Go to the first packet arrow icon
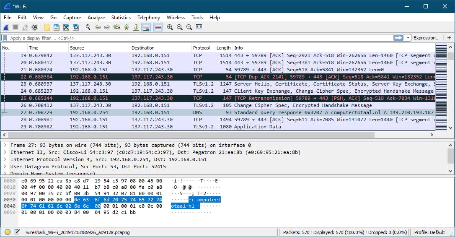Image resolution: width=455 pixels, height=237 pixels. 127,27
